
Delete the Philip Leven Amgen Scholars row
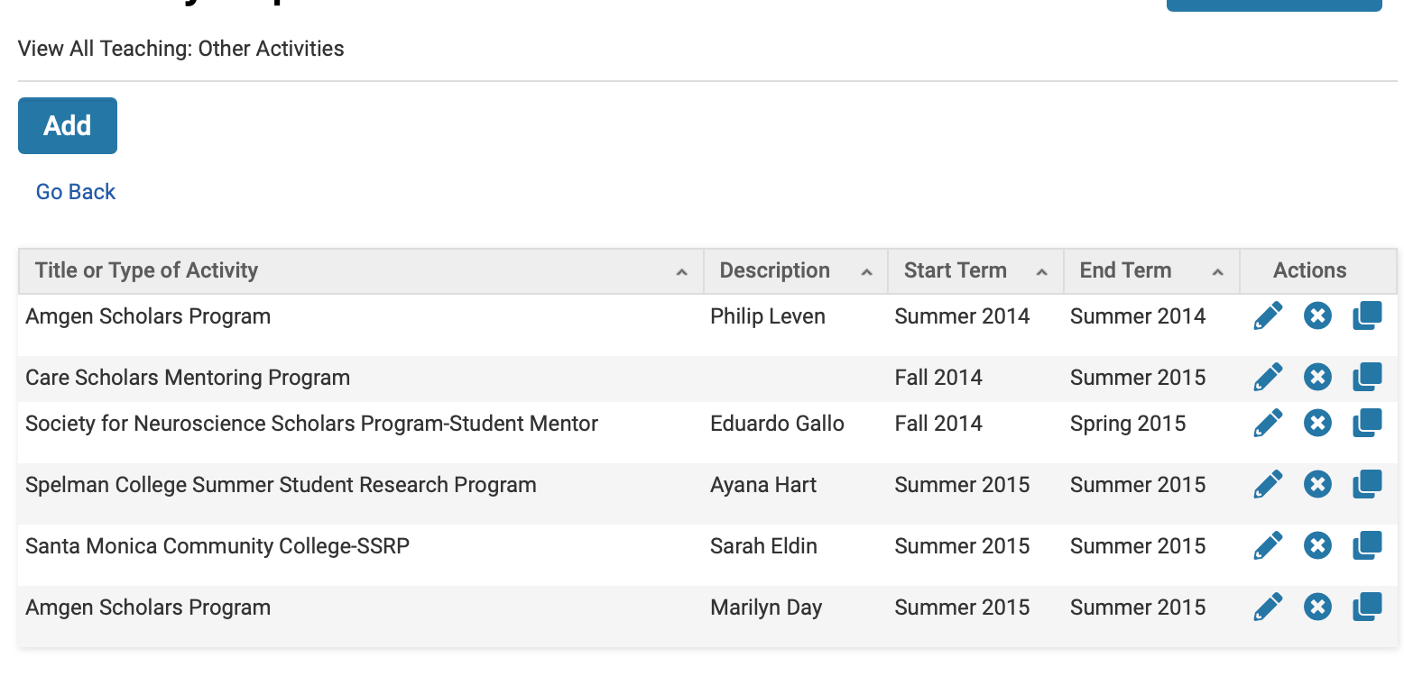[1317, 316]
